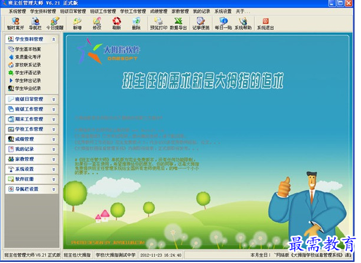The height and width of the screenshot is (263, 361).
Task: Open 班级工作管理 menu in menu bar
Action: pyautogui.click(x=103, y=11)
